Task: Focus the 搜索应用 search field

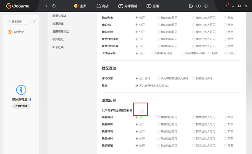Action: [18, 21]
